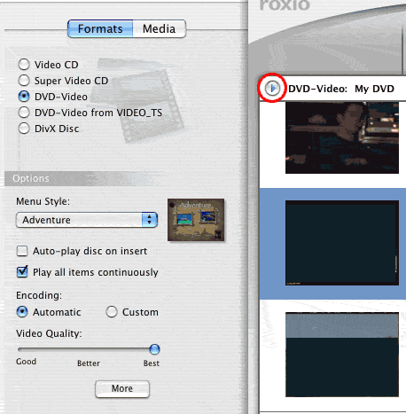Uncheck Play all items continuously
Screen dimensions: 406x414
tap(22, 272)
